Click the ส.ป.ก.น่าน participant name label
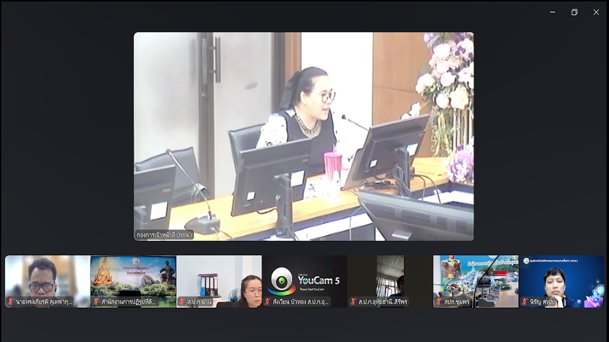 pos(199,302)
